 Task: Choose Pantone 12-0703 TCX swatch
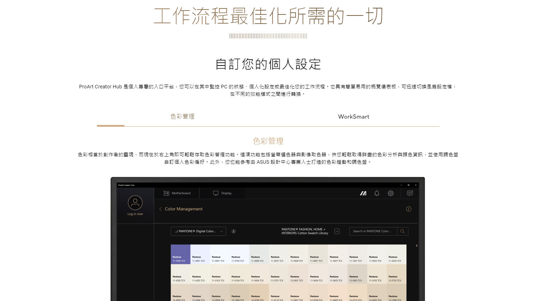[397, 274]
